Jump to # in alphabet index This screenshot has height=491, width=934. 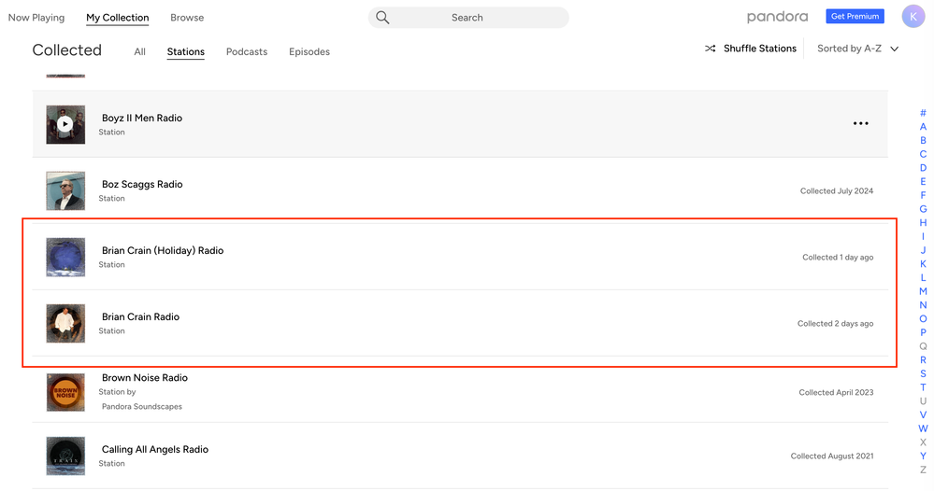923,113
